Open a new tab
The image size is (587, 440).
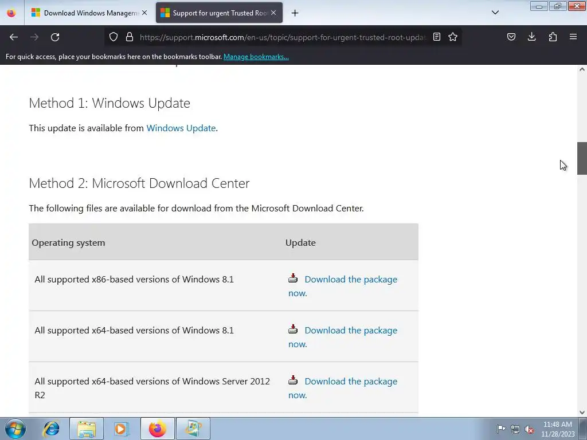point(295,13)
